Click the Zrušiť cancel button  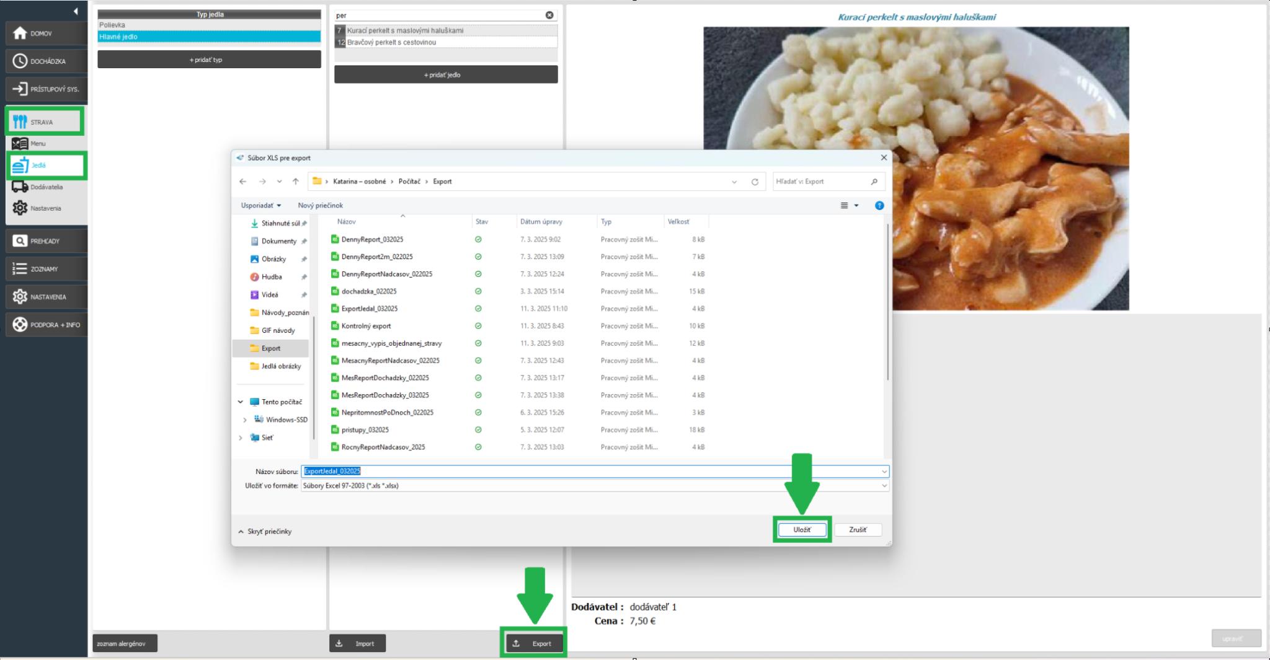click(858, 530)
